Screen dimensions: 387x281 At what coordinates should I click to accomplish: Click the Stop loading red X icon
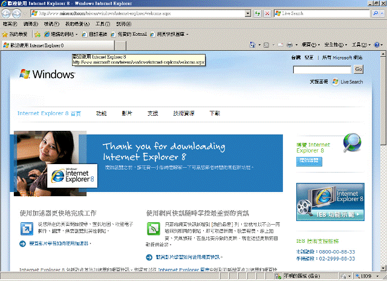click(x=267, y=13)
